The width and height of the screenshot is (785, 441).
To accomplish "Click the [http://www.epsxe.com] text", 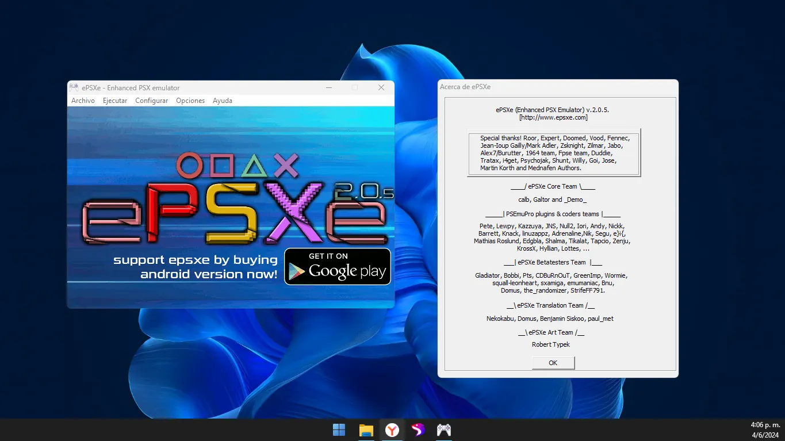I will coord(553,117).
